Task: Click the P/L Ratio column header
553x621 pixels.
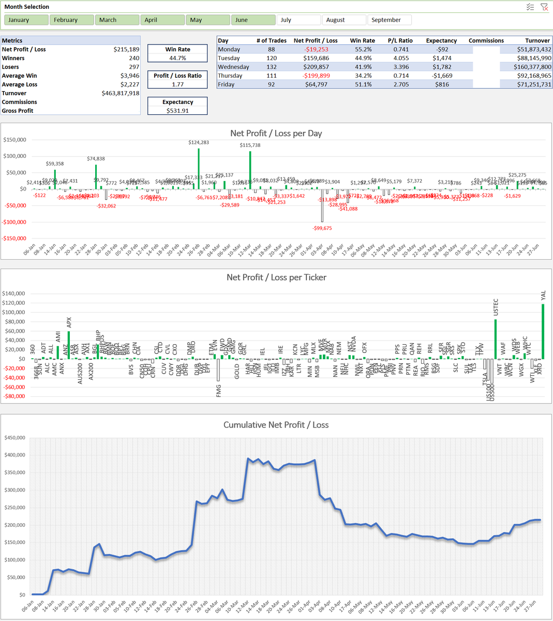Action: [400, 40]
